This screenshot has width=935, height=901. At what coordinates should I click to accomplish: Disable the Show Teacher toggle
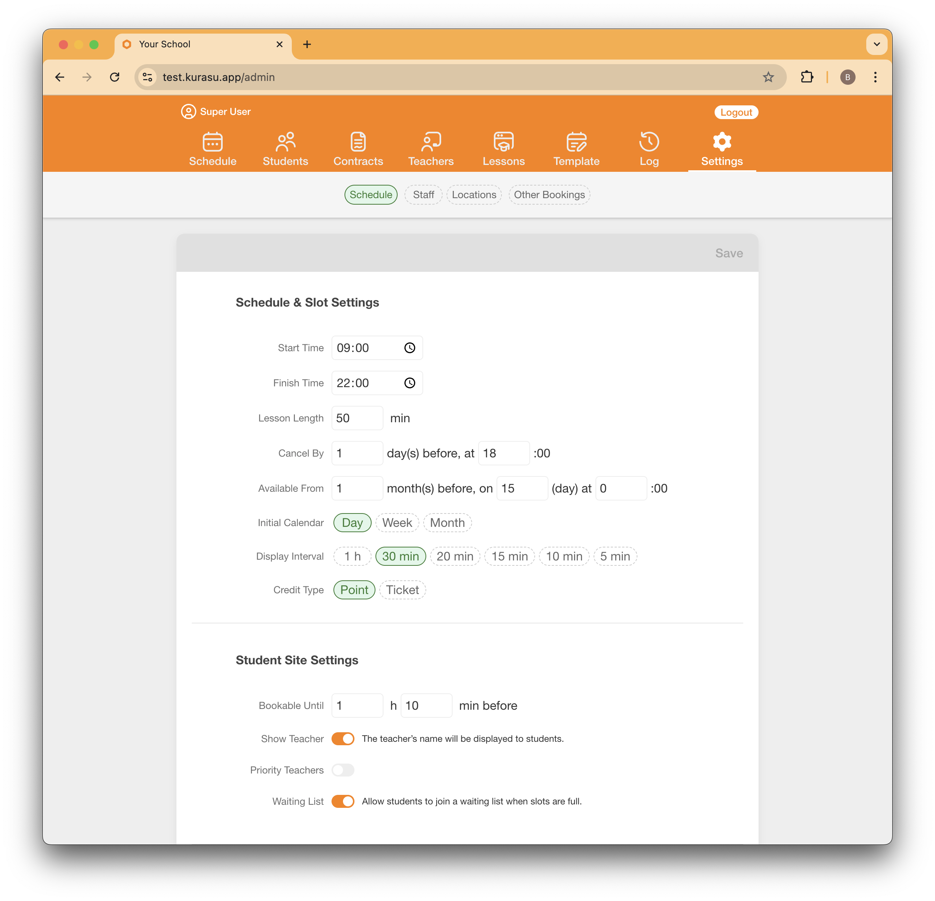click(x=343, y=738)
